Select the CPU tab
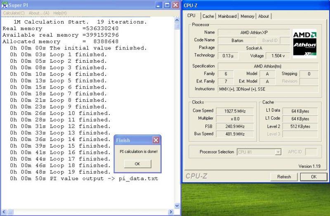This screenshot has height=216, width=330. 191,16
